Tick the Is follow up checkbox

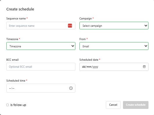[x=8, y=105]
